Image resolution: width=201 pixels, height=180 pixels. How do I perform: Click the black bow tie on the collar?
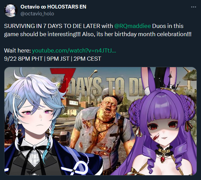pyautogui.click(x=34, y=148)
